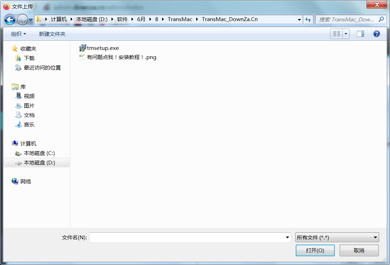The height and width of the screenshot is (265, 390).
Task: Open the 组织 menu
Action: tap(18, 34)
